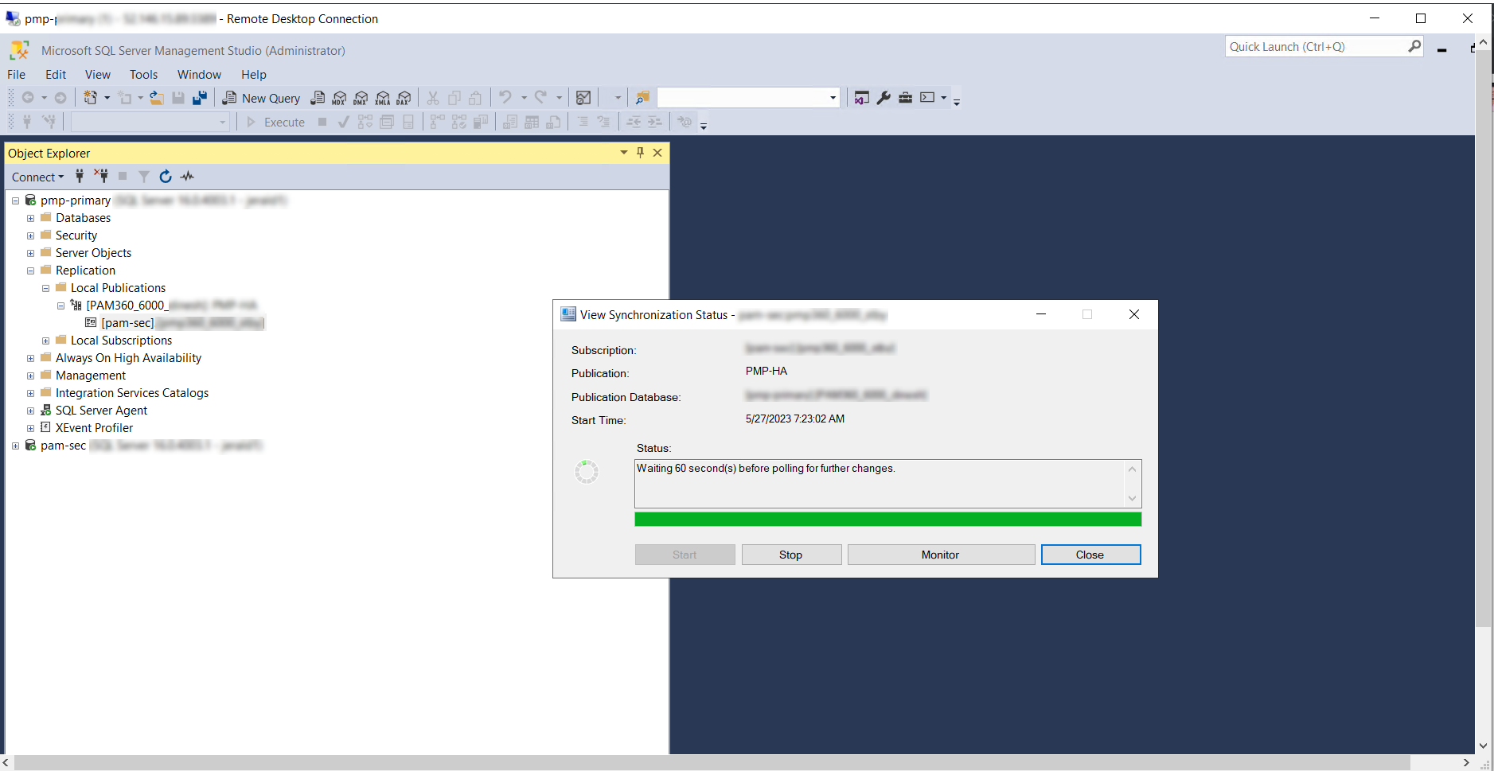Image resolution: width=1494 pixels, height=771 pixels.
Task: Open the solution configurations combo box
Action: click(748, 98)
